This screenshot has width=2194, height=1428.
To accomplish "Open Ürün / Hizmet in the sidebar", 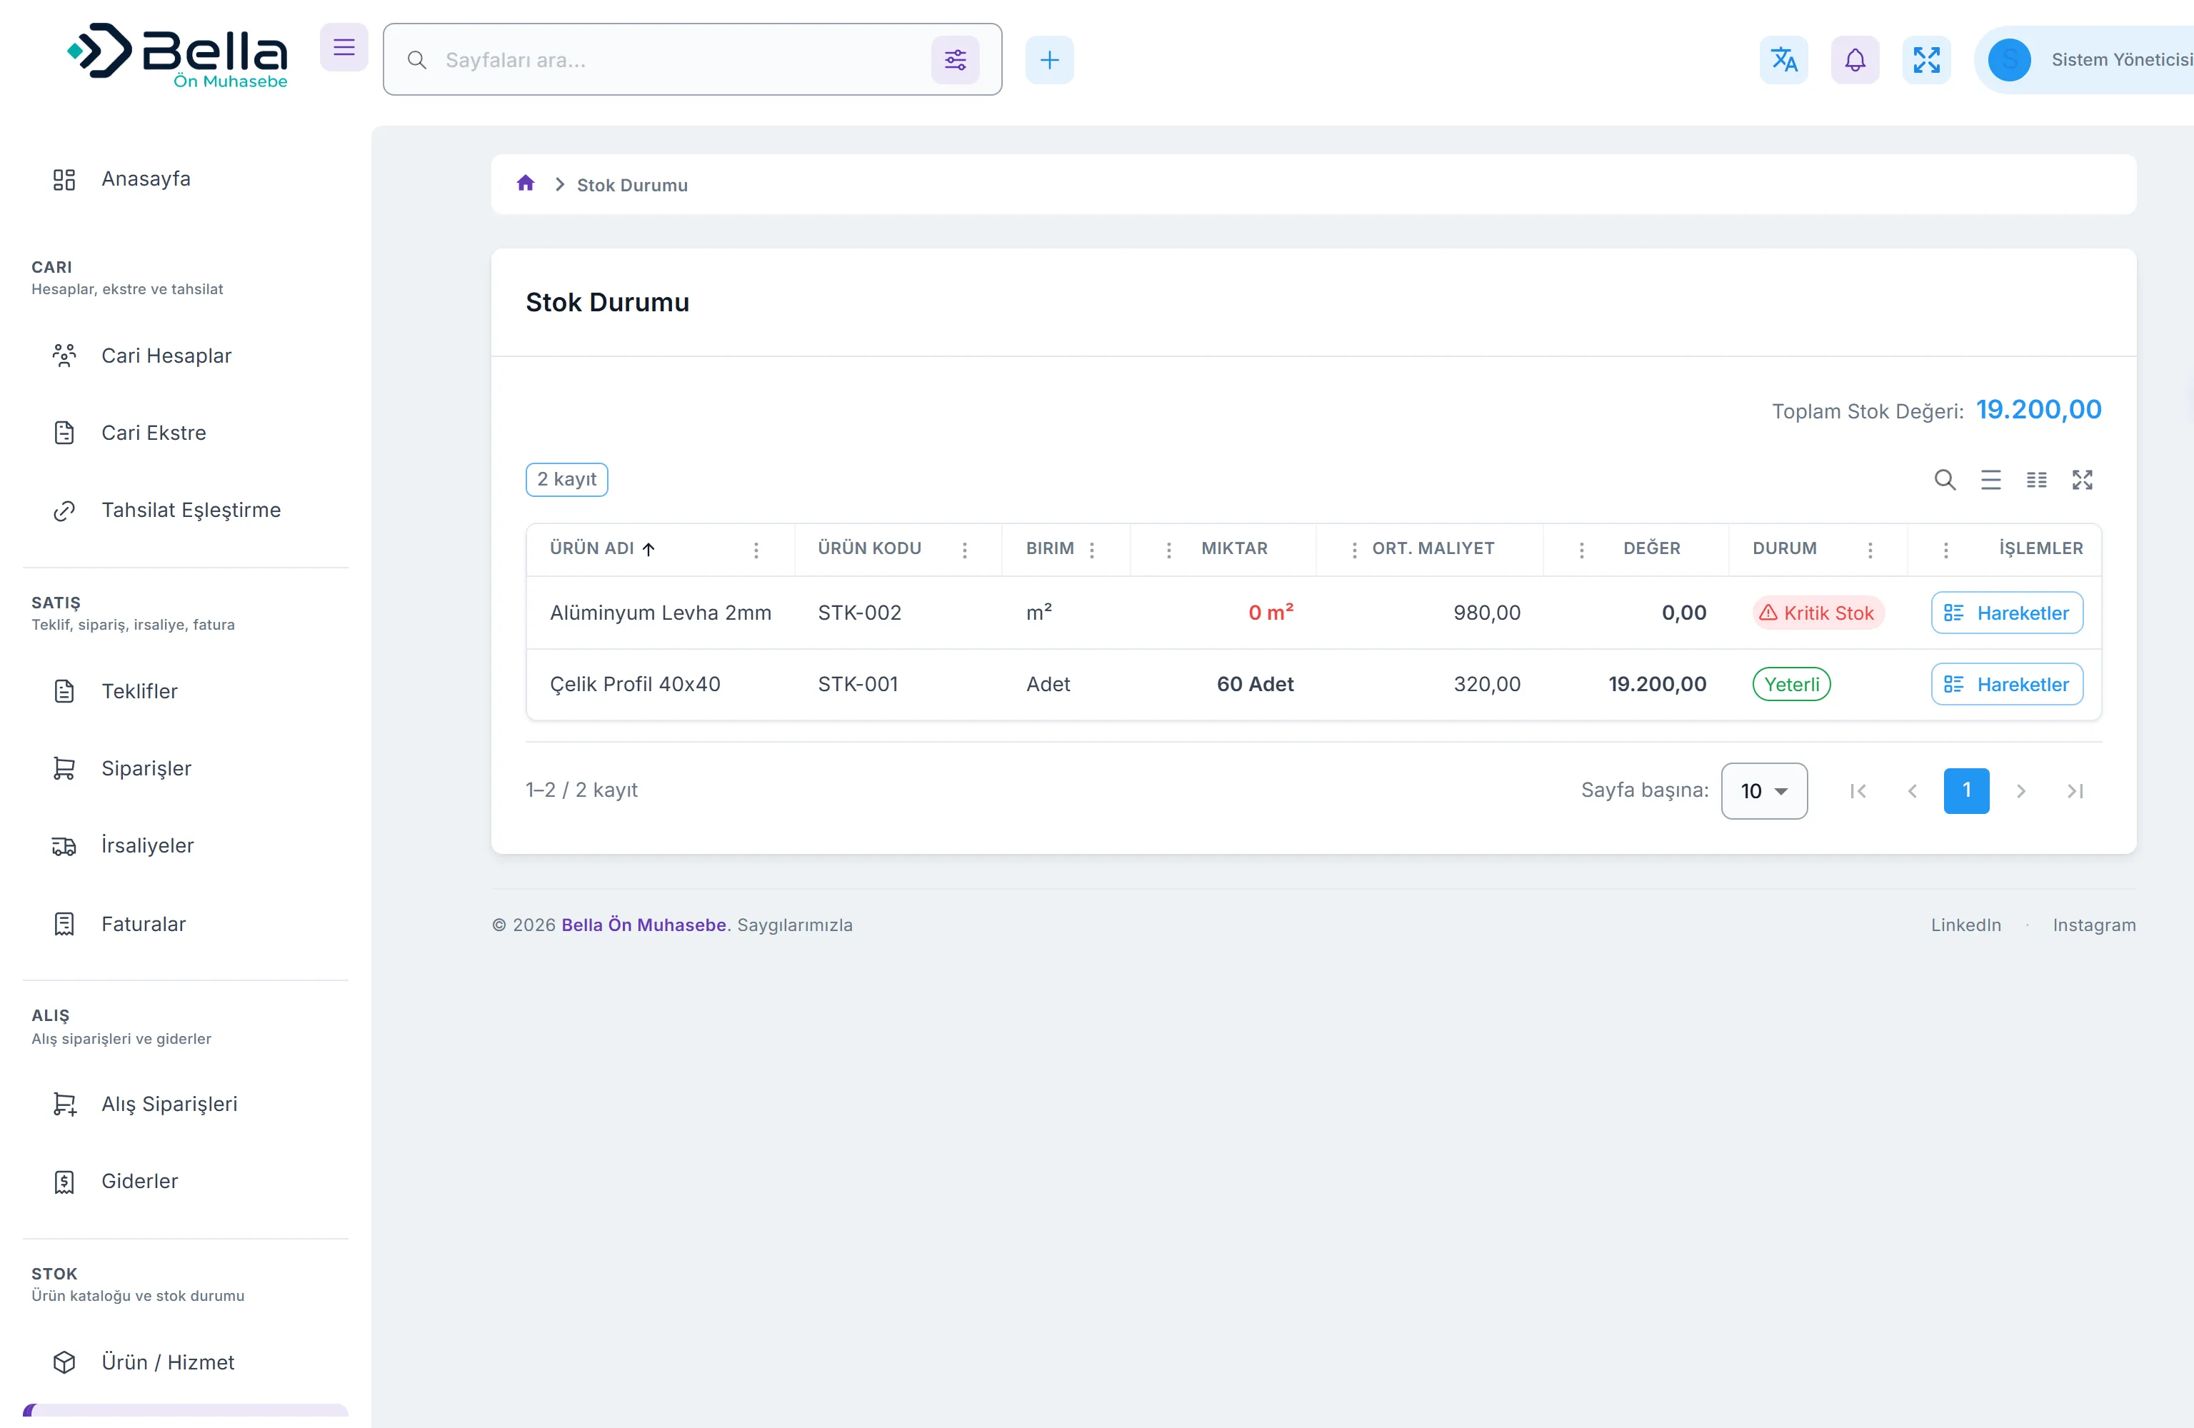I will click(185, 1362).
